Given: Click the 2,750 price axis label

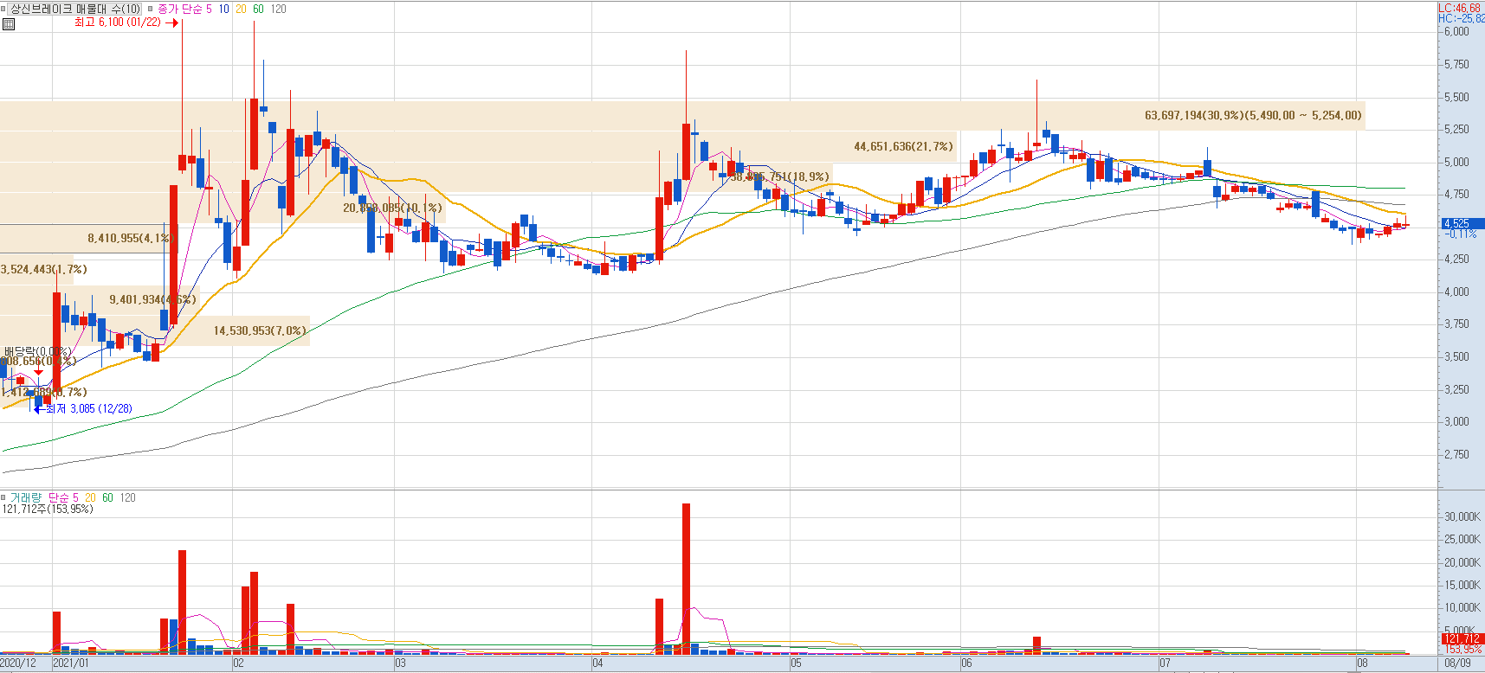Looking at the screenshot, I should (x=1456, y=454).
